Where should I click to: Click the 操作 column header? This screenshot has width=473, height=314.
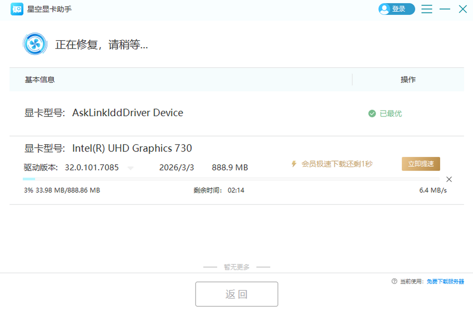click(x=408, y=80)
